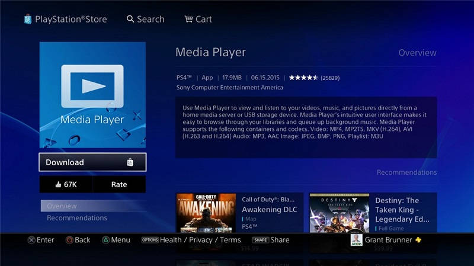Viewport: 474px width, 266px height.
Task: Click Sony Computer Entertainment America text
Action: tap(230, 87)
